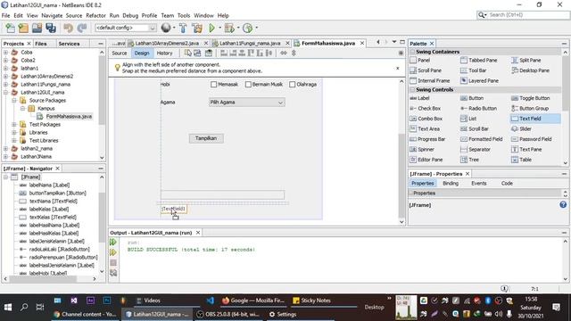Select Combo Box in the Palette
The image size is (571, 321).
[x=426, y=119]
